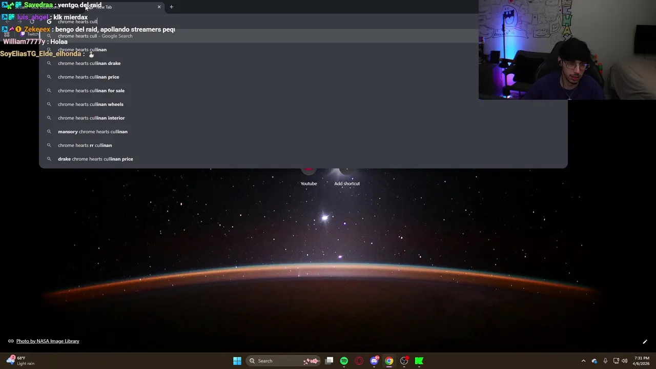Select the "mansory chrome hearts cullinan" suggestion
The width and height of the screenshot is (656, 369).
pyautogui.click(x=303, y=132)
